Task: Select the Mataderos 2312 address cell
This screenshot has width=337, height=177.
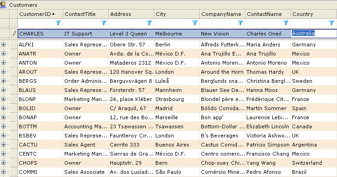Action: pos(132,63)
